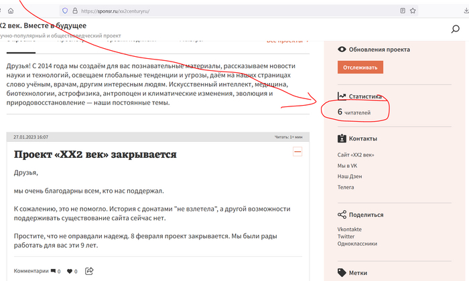469x281 pixels.
Task: Click the Контакты section heading
Action: pyautogui.click(x=363, y=138)
